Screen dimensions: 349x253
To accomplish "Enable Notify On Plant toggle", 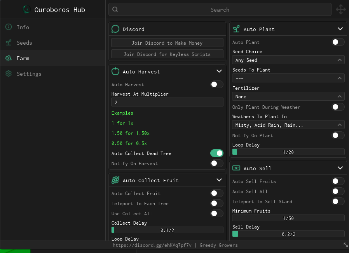I will pos(338,135).
